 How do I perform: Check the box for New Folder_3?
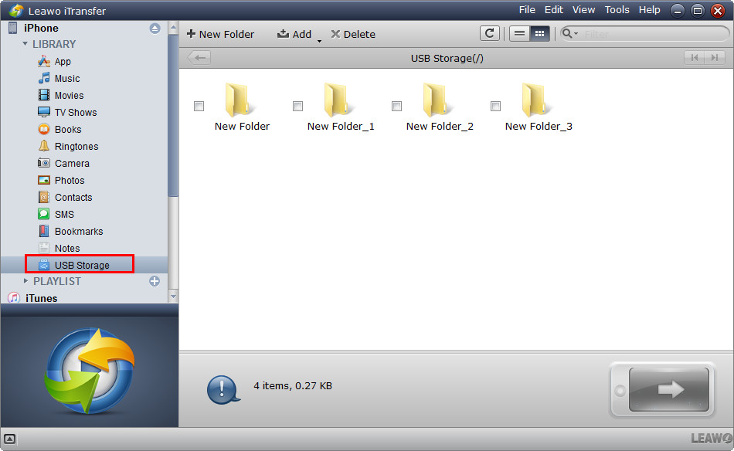point(496,107)
